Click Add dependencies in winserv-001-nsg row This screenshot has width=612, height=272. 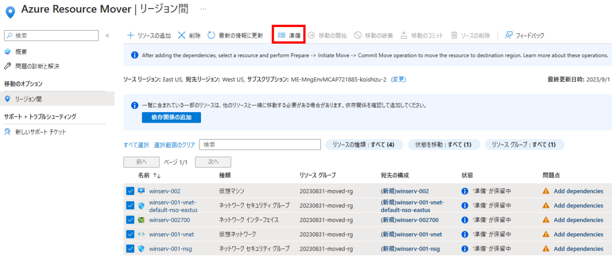point(578,249)
